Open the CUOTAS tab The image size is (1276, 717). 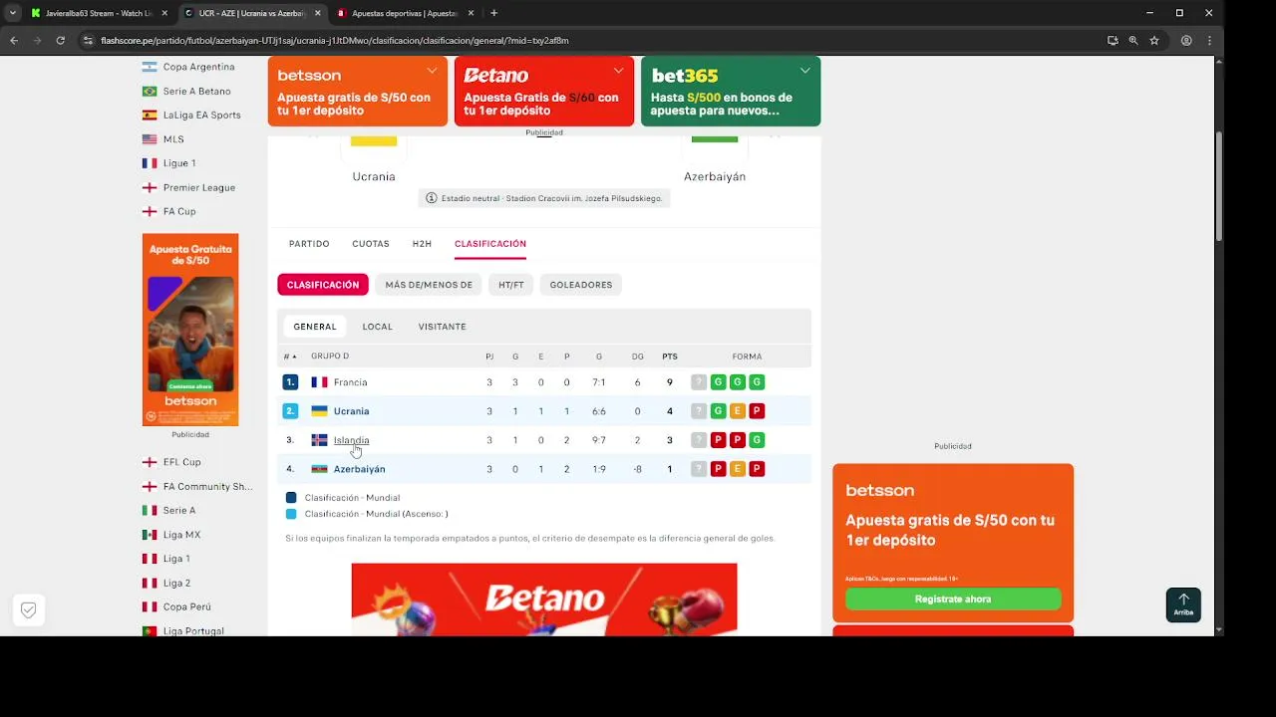point(371,243)
